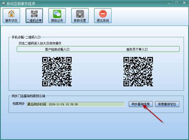Close the 移动互联服务程序 window

click(184, 3)
